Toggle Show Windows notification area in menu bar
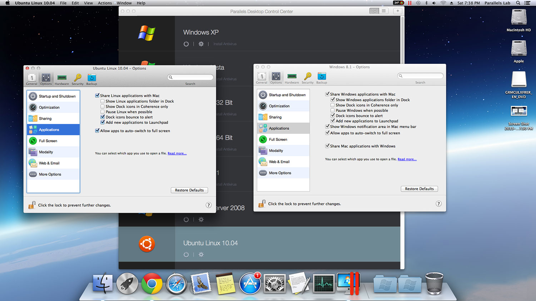536x301 pixels. tap(327, 127)
